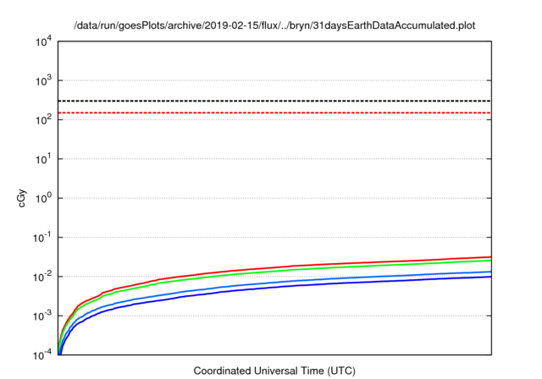Image resolution: width=542 pixels, height=379 pixels.
Task: Click the plot file path title
Action: coord(274,25)
